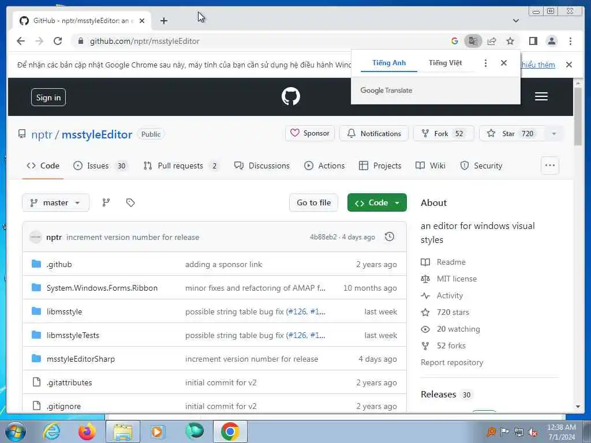Open the Issues tab
This screenshot has height=443, width=591.
[100, 166]
